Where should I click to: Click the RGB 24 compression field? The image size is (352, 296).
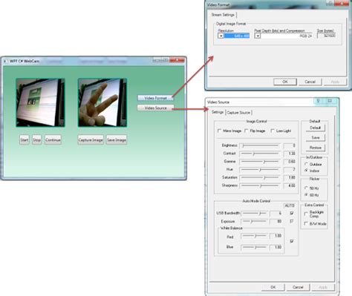pyautogui.click(x=287, y=36)
